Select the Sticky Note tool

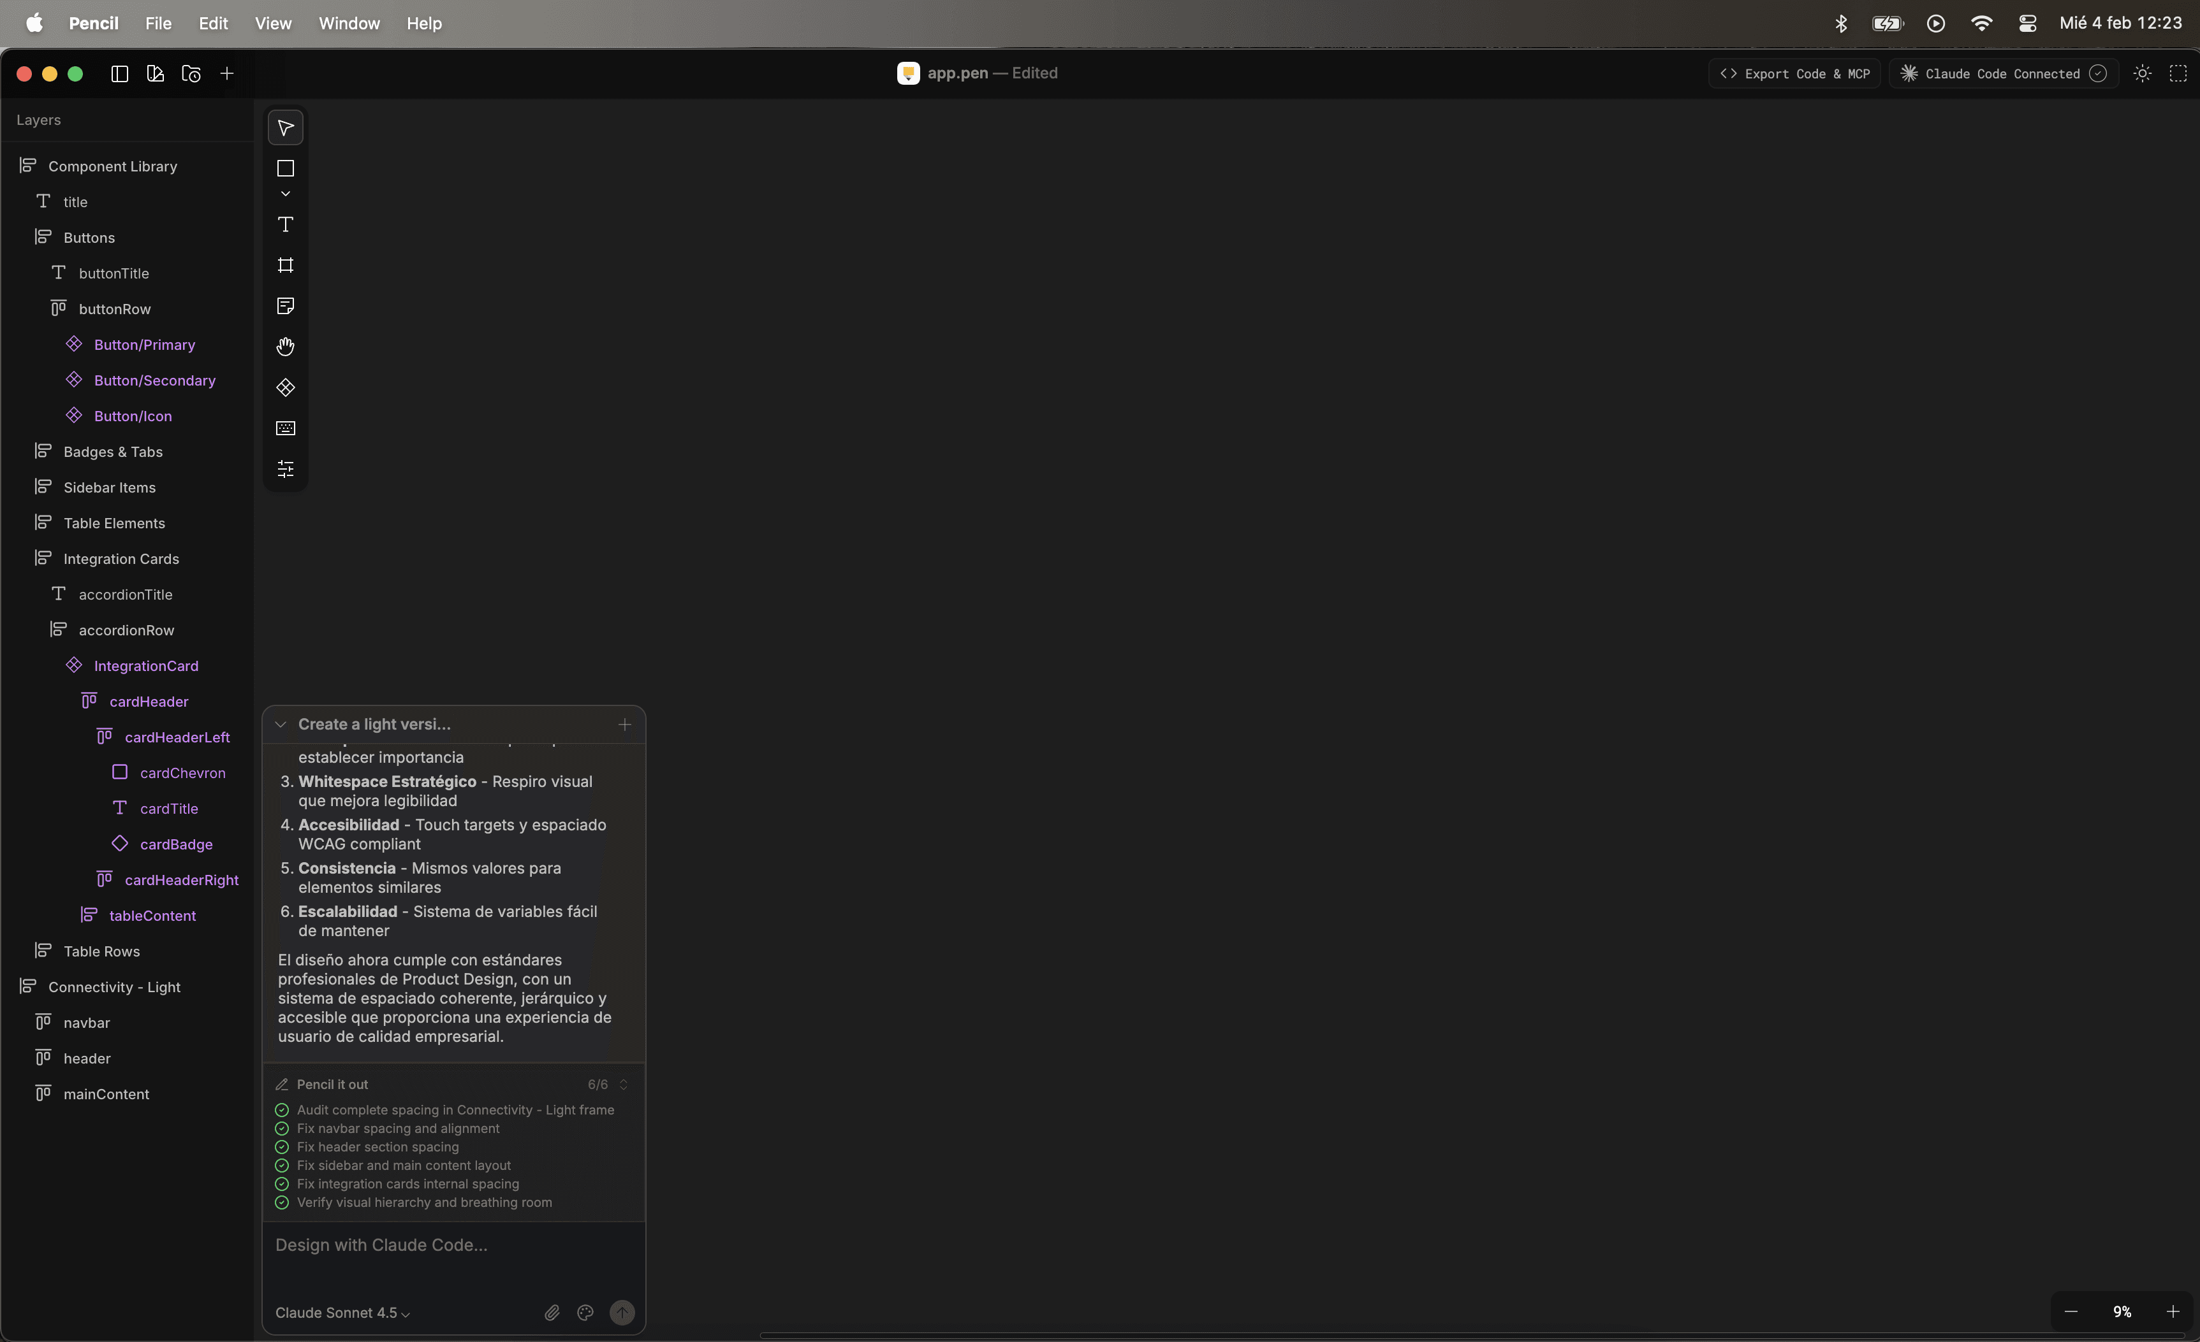(x=286, y=306)
